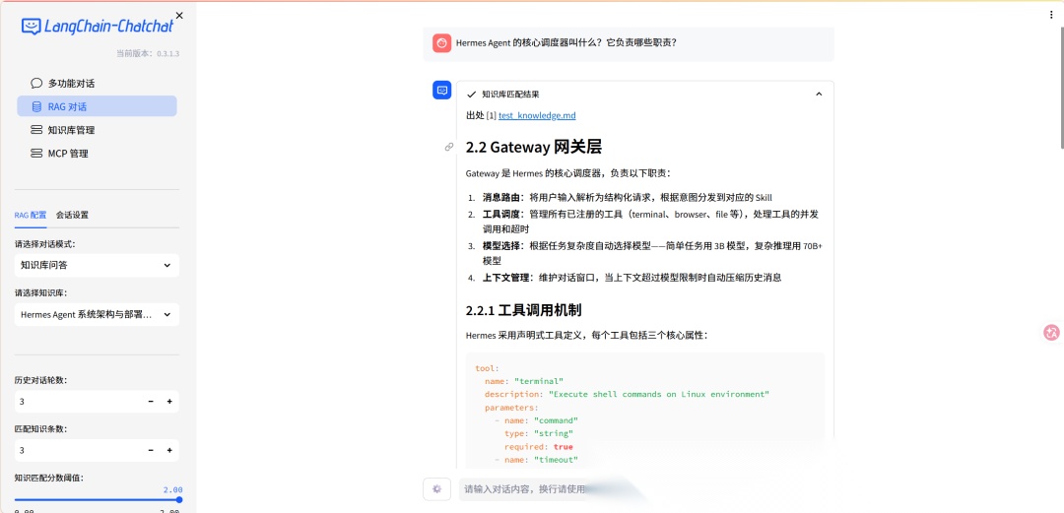Click the 2.2.1 工具调用机制 heading

[x=523, y=311]
